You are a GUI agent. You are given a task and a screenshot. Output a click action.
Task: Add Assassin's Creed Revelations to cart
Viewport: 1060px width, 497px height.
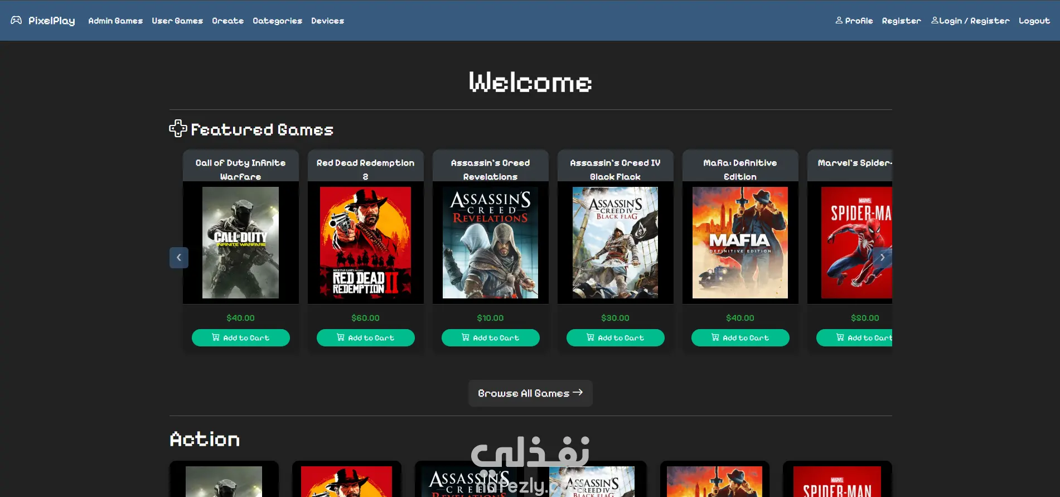pos(491,338)
